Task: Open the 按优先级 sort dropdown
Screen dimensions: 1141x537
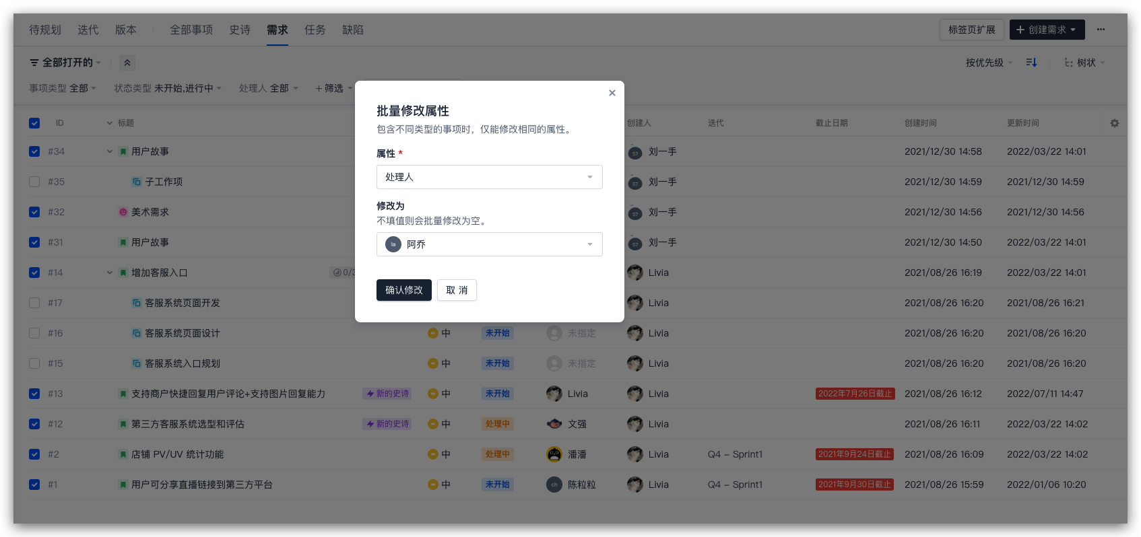Action: click(x=989, y=63)
